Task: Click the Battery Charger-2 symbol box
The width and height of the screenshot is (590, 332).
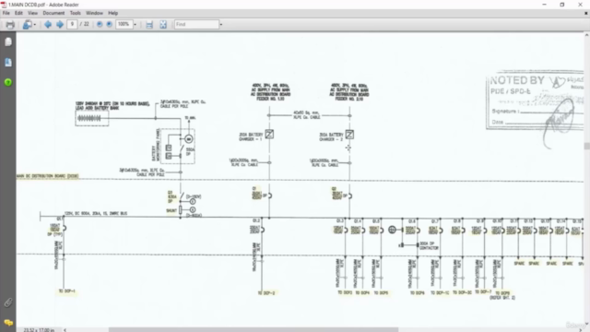Action: tap(349, 135)
